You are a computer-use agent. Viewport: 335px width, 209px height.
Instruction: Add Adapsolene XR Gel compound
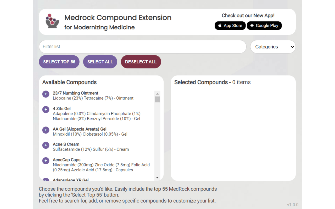(x=46, y=180)
